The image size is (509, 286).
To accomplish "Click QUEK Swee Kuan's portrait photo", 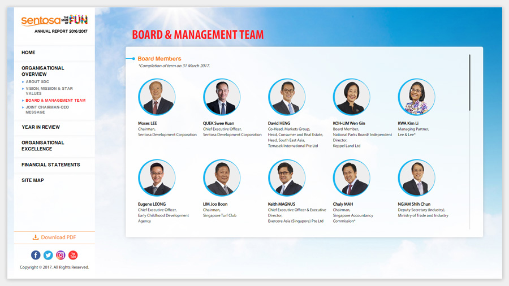I will [x=222, y=97].
